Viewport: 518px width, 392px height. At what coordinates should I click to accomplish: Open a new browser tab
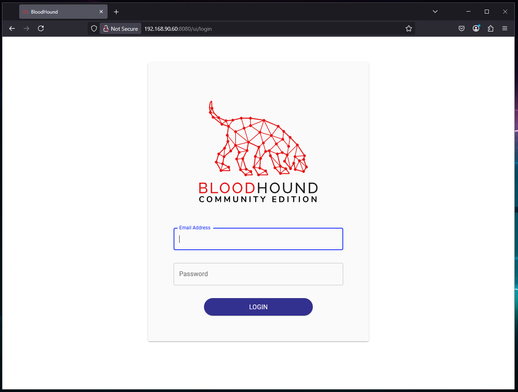[116, 12]
